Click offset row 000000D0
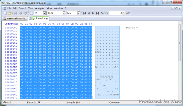Screen dimensions: 183x106 tap(11, 67)
